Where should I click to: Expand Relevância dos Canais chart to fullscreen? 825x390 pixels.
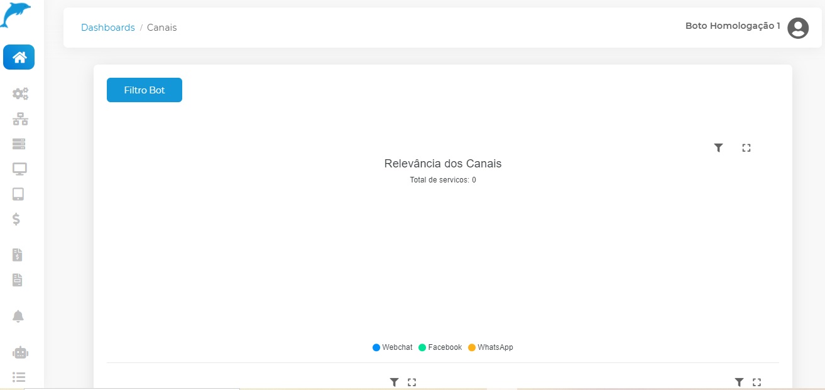pos(746,148)
